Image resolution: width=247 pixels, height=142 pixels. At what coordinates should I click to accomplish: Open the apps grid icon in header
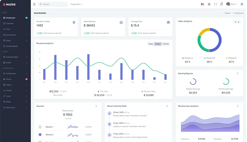[209, 4]
